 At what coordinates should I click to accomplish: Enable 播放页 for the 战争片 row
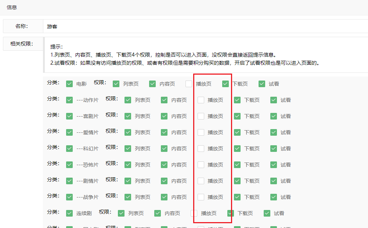coord(201,197)
